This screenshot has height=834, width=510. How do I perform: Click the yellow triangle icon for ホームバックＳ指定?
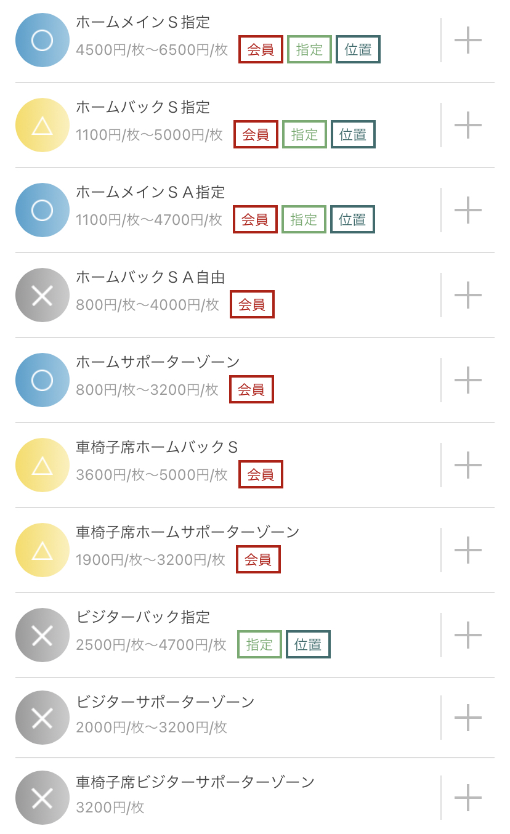[42, 125]
